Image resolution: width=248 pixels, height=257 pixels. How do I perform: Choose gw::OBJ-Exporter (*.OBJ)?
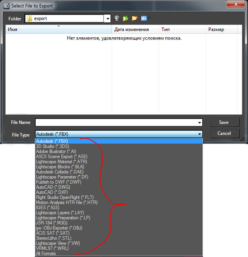[x=119, y=228]
